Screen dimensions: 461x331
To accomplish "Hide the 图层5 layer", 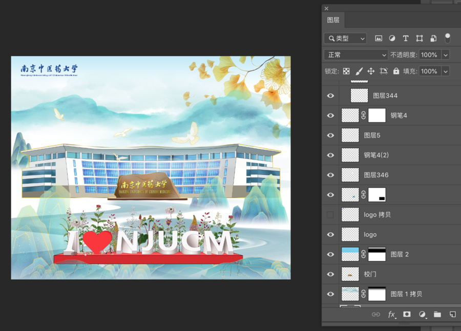I will [330, 136].
